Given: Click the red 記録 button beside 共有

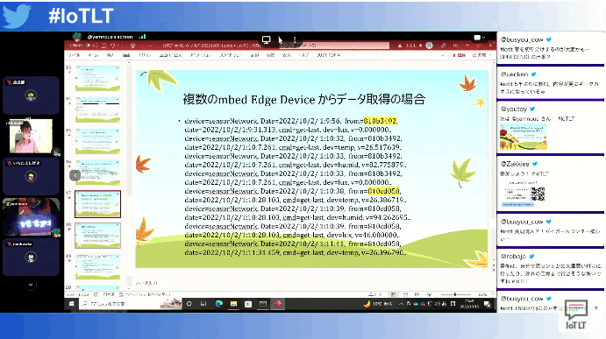Looking at the screenshot, I should point(459,55).
